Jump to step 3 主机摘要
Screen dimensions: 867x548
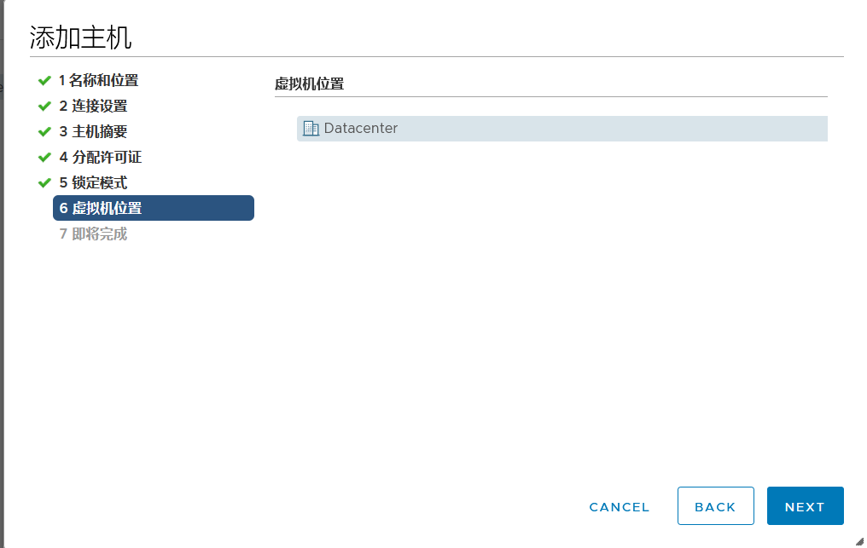[93, 132]
